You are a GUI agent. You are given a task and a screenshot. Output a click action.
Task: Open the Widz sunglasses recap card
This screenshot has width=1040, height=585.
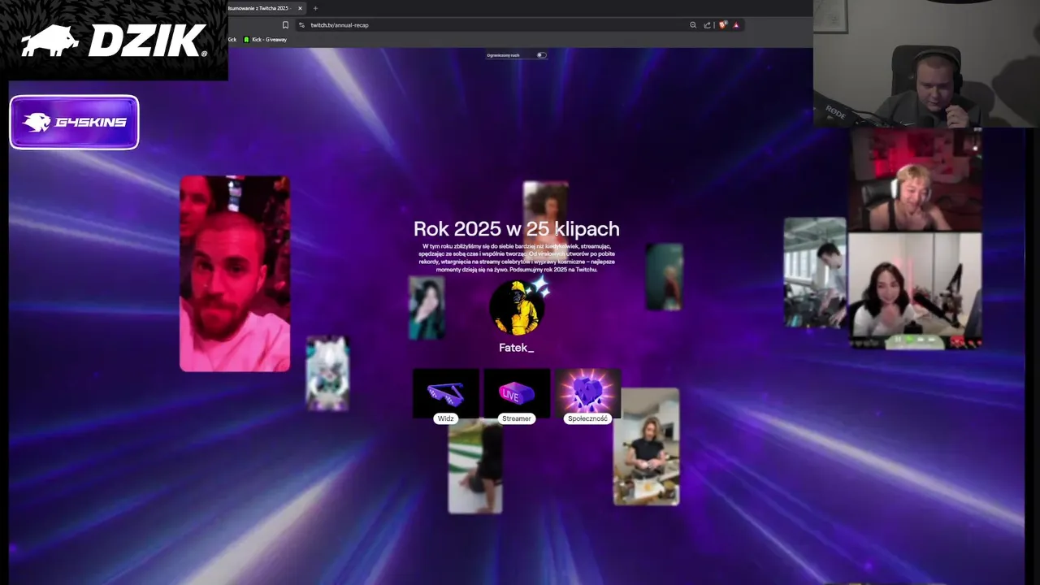(x=445, y=396)
